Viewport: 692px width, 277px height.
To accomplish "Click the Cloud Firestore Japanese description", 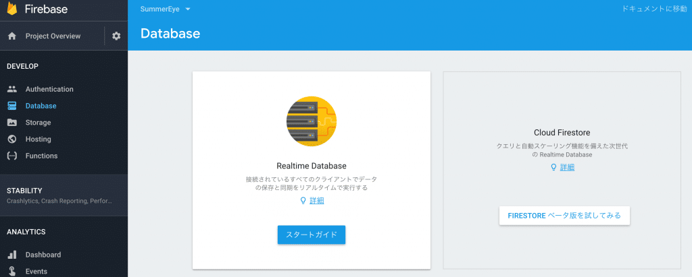I will pos(562,150).
